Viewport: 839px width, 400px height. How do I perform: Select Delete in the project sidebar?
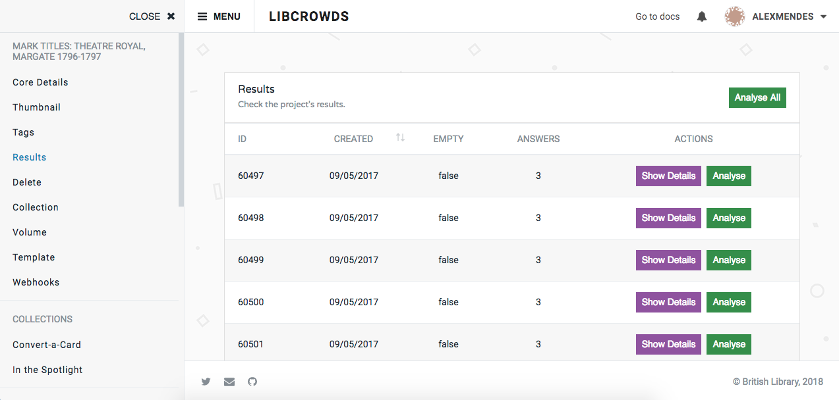click(26, 182)
